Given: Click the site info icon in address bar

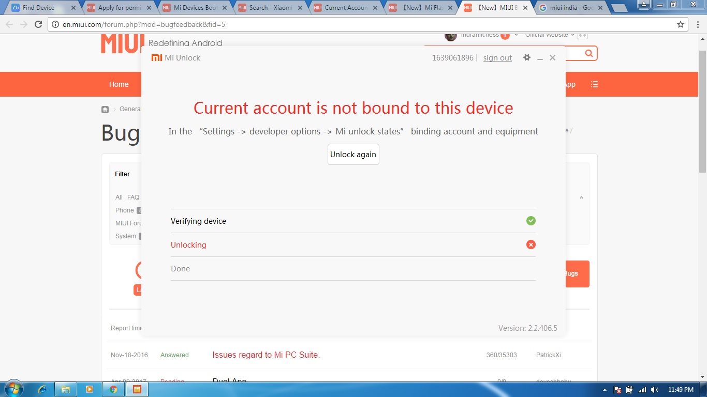Looking at the screenshot, I should coord(56,24).
